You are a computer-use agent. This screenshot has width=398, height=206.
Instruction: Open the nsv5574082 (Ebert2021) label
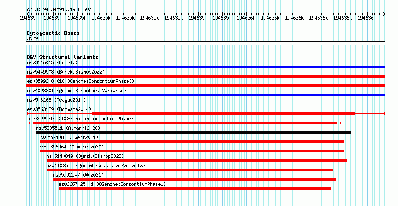69,137
